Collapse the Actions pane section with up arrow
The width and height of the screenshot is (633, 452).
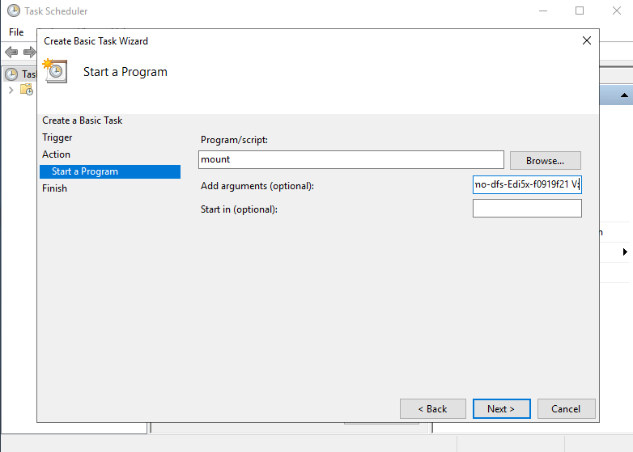pos(624,95)
